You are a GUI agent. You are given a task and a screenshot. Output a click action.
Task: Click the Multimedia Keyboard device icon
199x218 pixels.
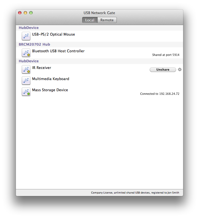(x=26, y=81)
